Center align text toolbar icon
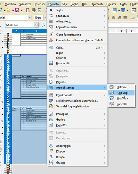The image size is (138, 174). click(x=113, y=18)
